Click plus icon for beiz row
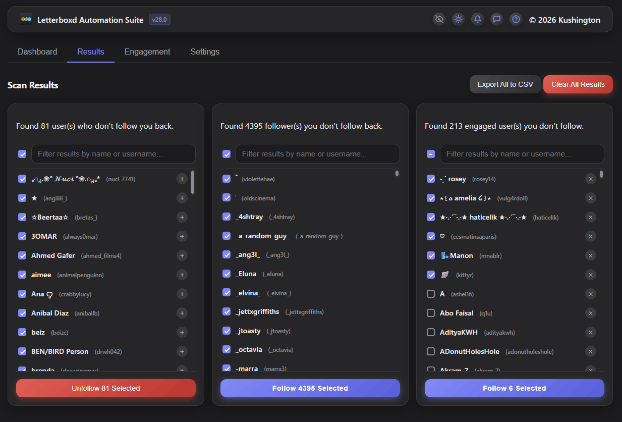 click(x=182, y=332)
